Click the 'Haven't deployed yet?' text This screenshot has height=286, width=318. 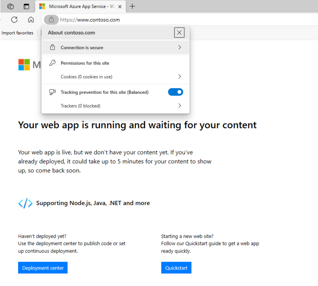(x=42, y=236)
